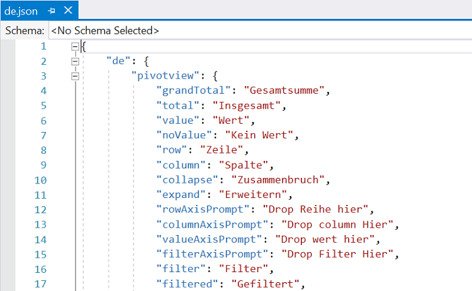Place cursor in "Drop Reihe hier" value
This screenshot has height=291, width=472.
pyautogui.click(x=315, y=209)
